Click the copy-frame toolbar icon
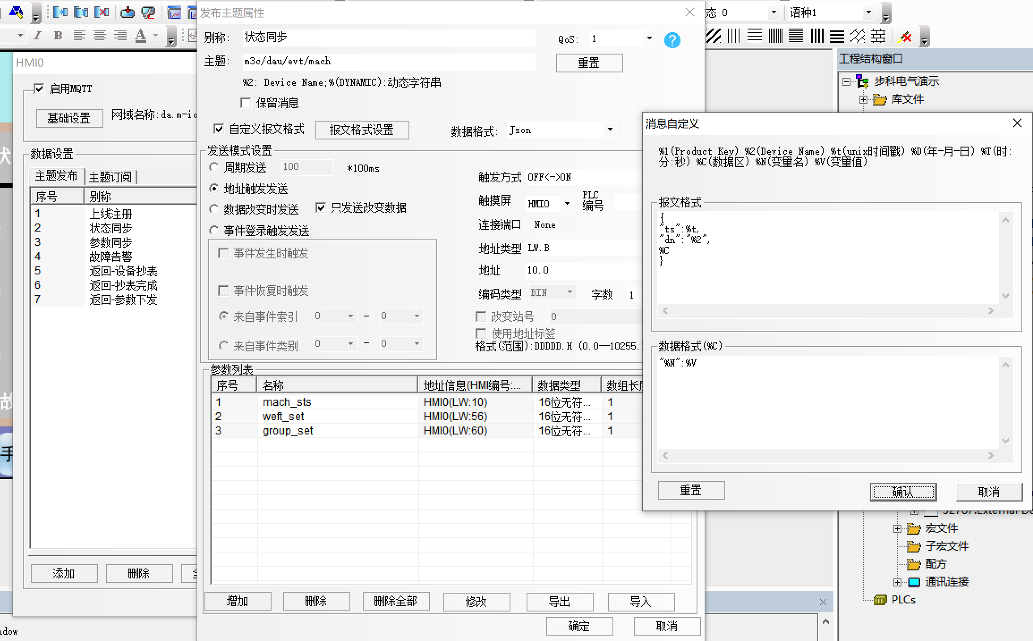 tap(81, 12)
